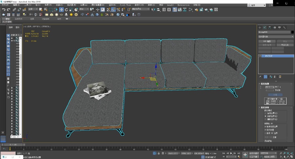This screenshot has height=159, width=295.
Task: Click the large plus set-key button
Action: point(245,155)
